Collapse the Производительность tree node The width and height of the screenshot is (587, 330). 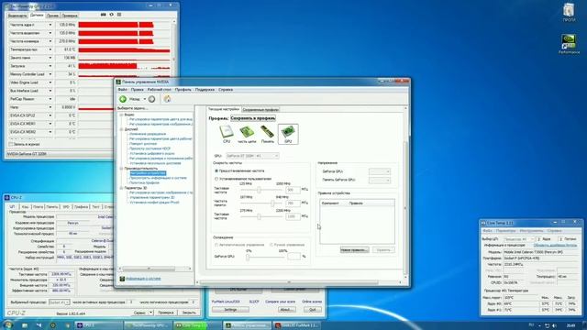[122, 169]
